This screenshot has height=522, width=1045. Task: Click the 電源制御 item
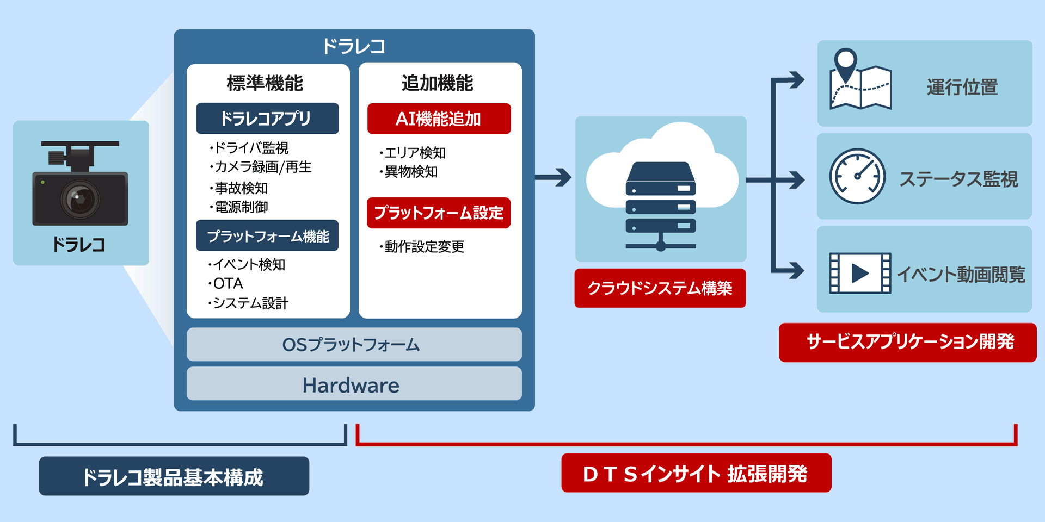239,207
